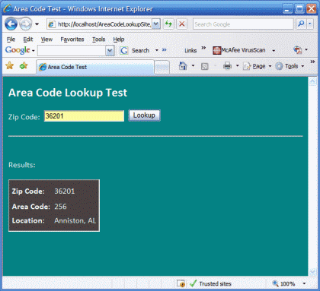Click the Add to Favorites icon

pyautogui.click(x=24, y=65)
